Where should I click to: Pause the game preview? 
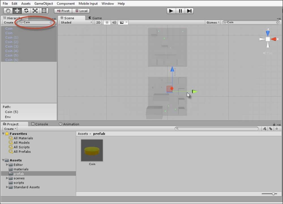pos(180,11)
